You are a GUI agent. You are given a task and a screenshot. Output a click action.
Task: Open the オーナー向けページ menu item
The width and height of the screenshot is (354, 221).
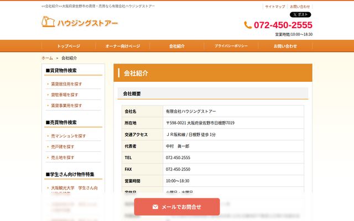pyautogui.click(x=123, y=46)
